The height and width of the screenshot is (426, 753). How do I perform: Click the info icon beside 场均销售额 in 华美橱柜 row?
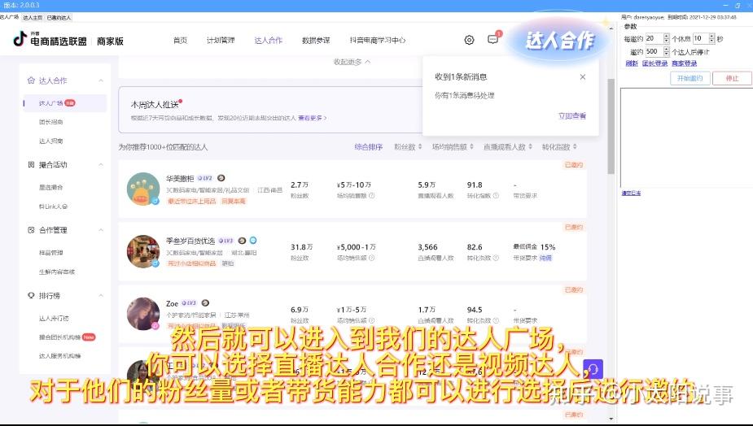coord(372,196)
